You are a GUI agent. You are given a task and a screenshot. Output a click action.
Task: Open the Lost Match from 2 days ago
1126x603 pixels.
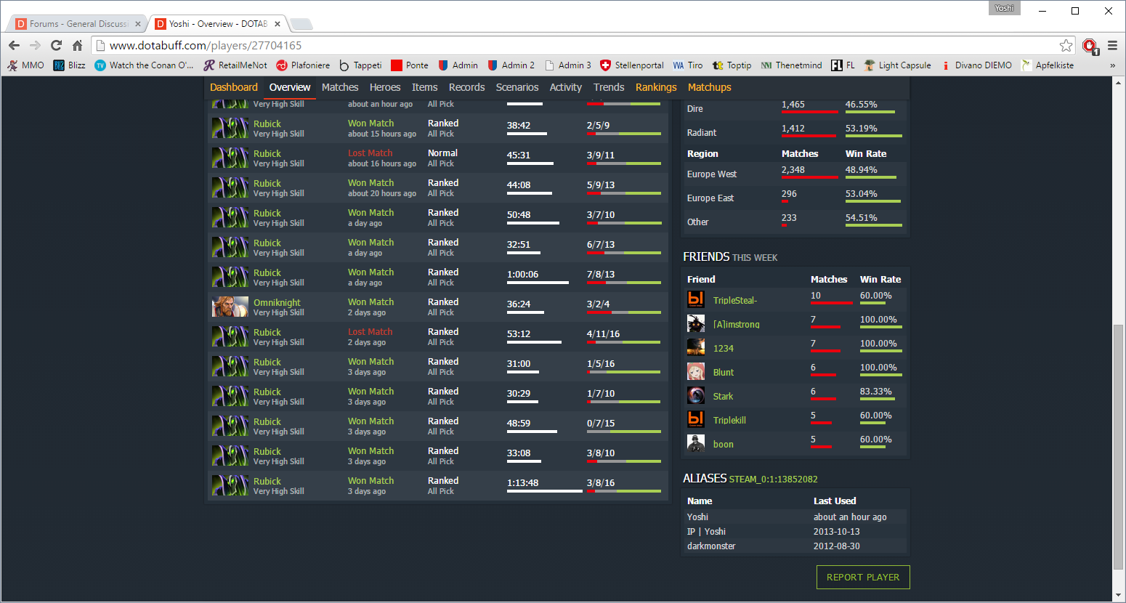[370, 332]
